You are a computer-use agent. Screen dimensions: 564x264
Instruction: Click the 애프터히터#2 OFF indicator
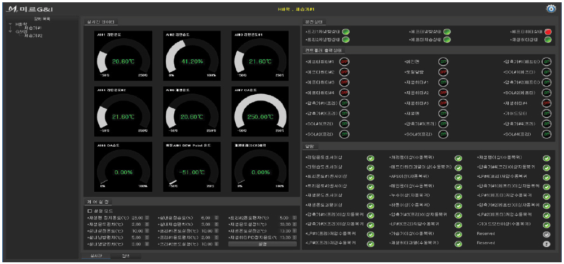(x=344, y=72)
